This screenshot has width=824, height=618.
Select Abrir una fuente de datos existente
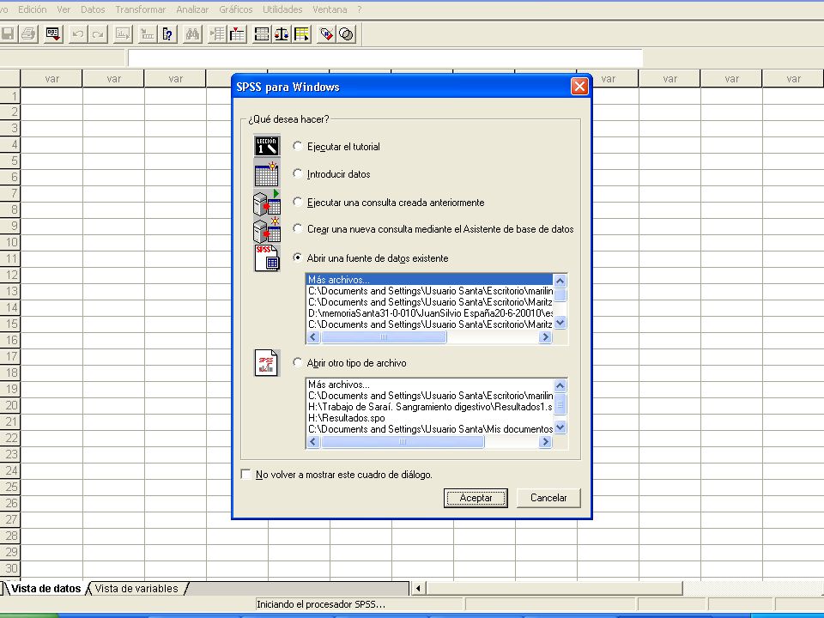click(298, 257)
